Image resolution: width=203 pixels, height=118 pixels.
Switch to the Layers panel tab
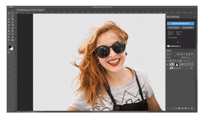pos(168,51)
